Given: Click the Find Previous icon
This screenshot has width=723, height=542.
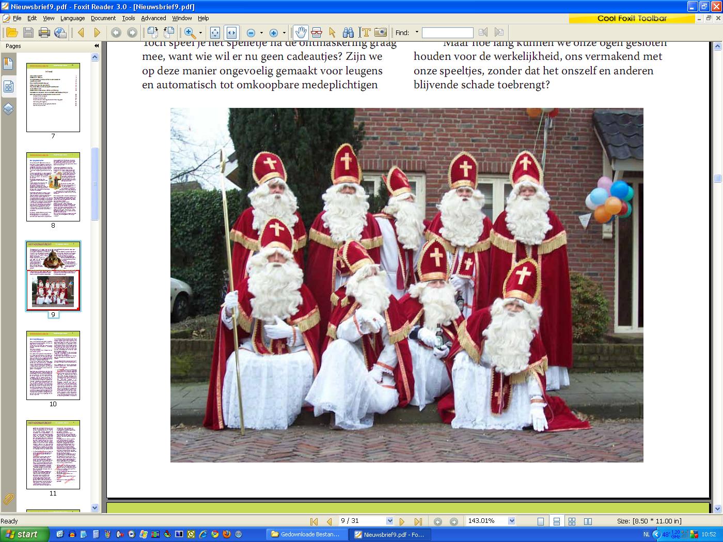Looking at the screenshot, I should (x=483, y=33).
